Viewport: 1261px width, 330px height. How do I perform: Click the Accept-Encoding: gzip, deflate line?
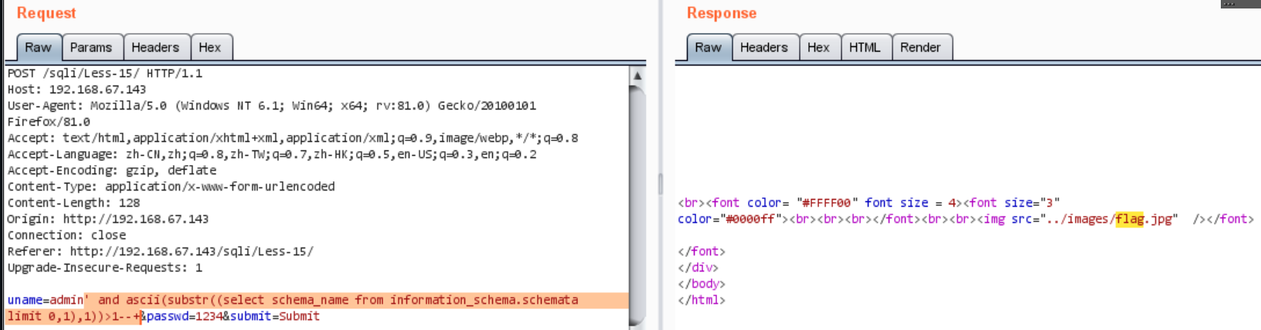pos(112,170)
